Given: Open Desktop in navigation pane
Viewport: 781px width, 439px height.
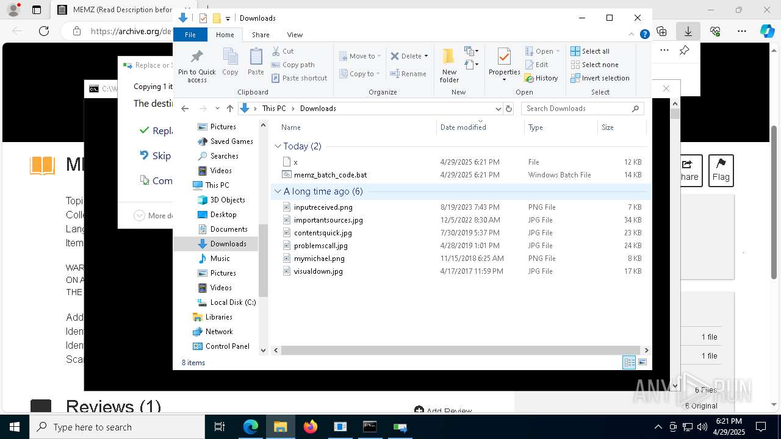Looking at the screenshot, I should point(223,215).
